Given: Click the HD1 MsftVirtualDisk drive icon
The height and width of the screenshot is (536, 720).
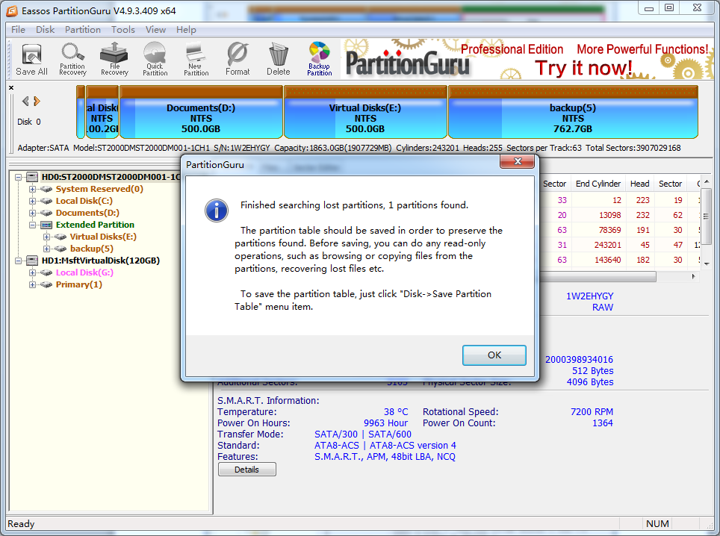Looking at the screenshot, I should 31,261.
